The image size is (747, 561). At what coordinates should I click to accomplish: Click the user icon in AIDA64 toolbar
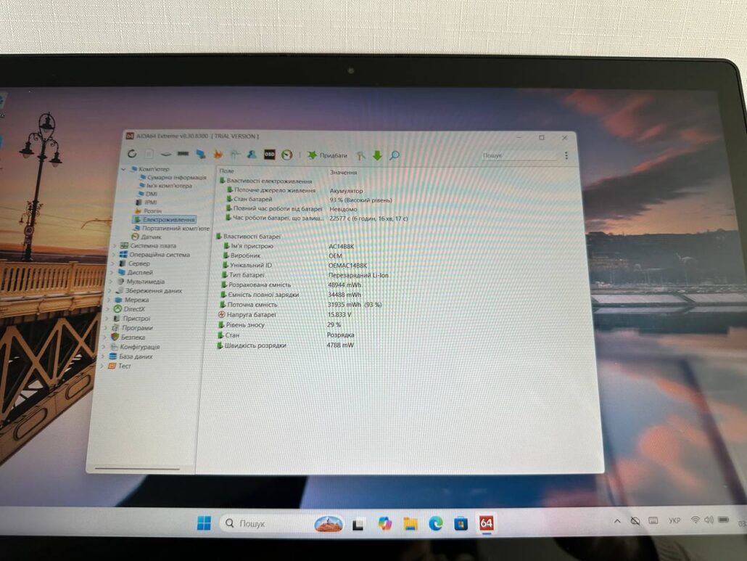click(x=252, y=155)
